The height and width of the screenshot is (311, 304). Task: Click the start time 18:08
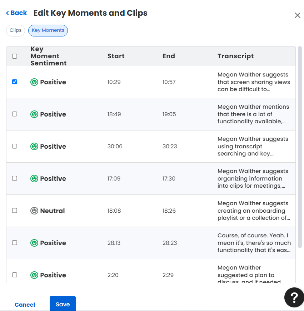(x=114, y=211)
